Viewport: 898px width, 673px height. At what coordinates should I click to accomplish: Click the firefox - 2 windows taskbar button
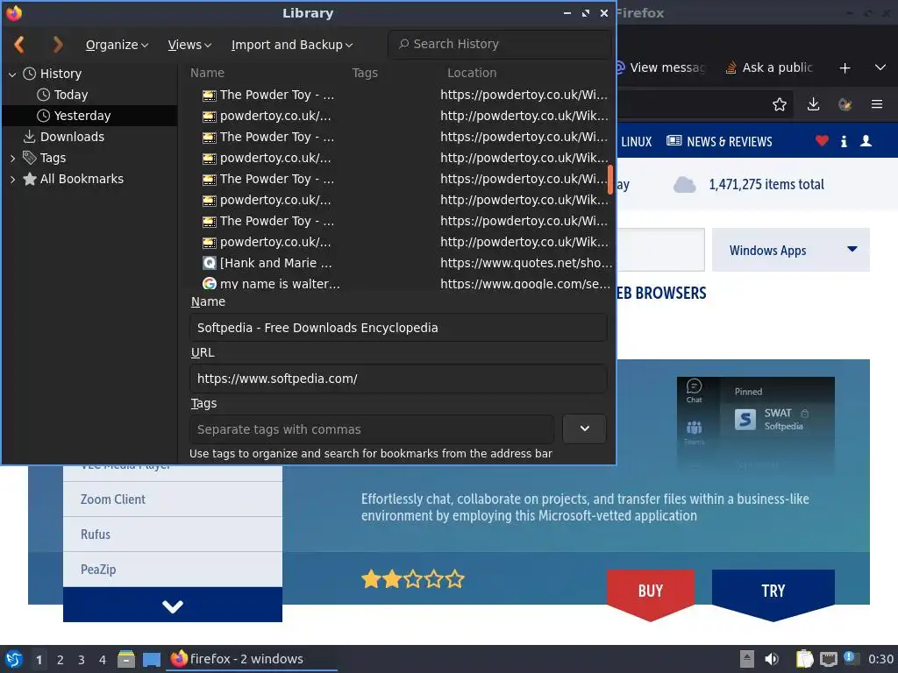click(252, 659)
